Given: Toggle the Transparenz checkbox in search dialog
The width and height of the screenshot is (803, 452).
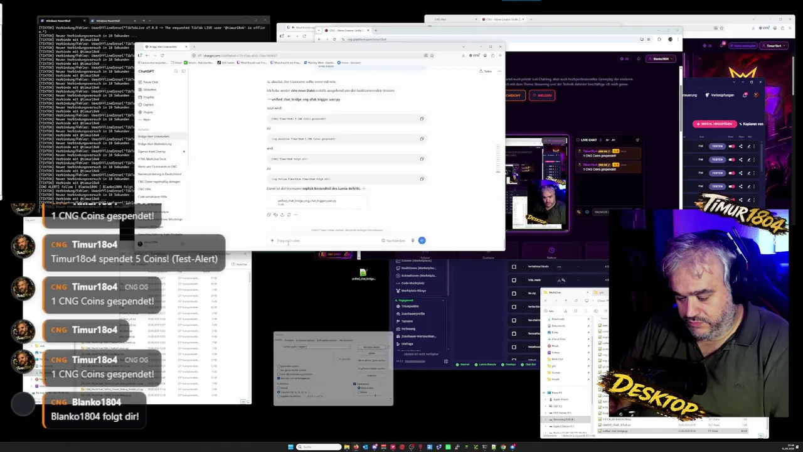Looking at the screenshot, I should point(354,384).
